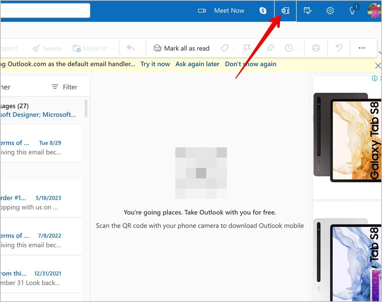Click the Filter label

pyautogui.click(x=70, y=87)
